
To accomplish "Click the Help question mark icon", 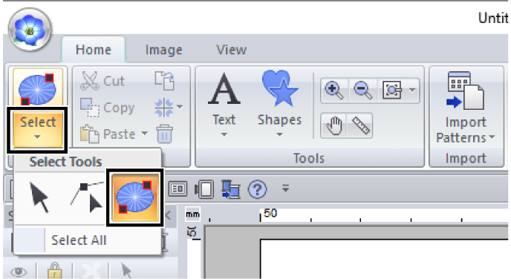I will [x=257, y=188].
